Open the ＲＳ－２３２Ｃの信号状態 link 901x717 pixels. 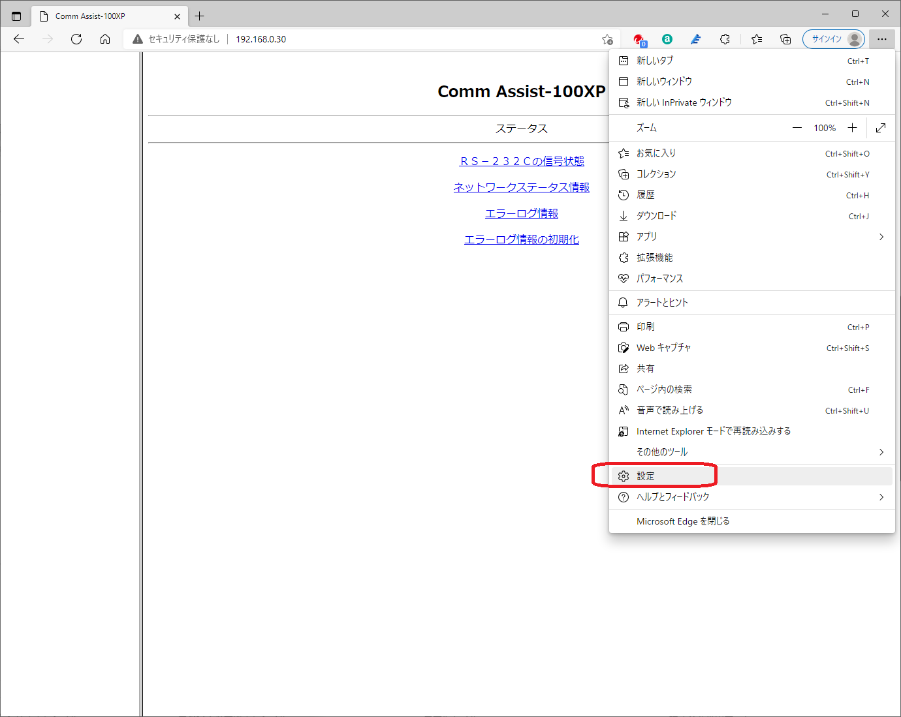pos(522,161)
